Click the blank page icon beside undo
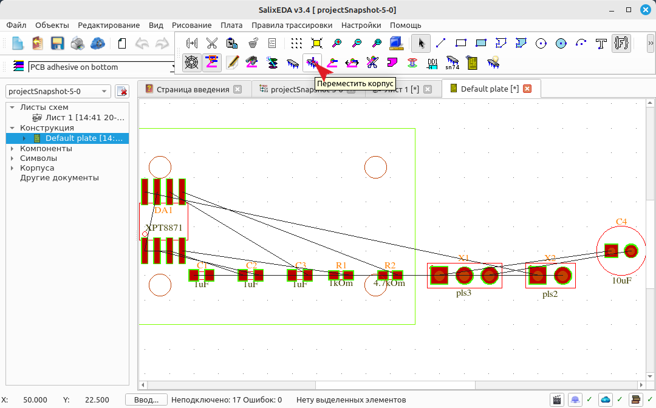The height and width of the screenshot is (408, 656). 121,44
